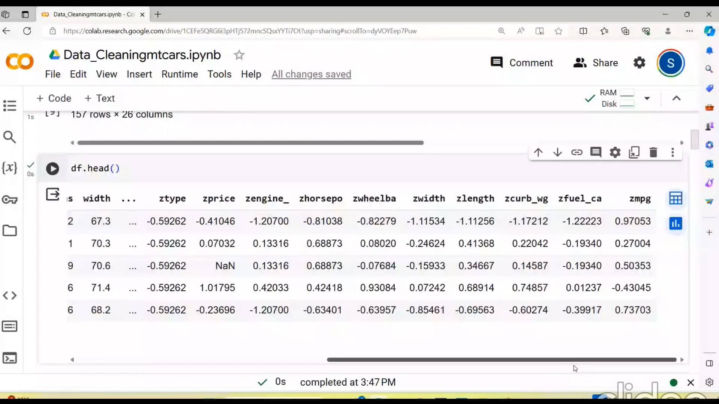Open the table of contents sidebar

(x=9, y=106)
